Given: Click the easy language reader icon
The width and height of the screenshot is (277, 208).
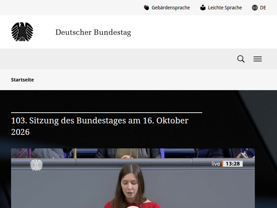Looking at the screenshot, I should point(203,8).
